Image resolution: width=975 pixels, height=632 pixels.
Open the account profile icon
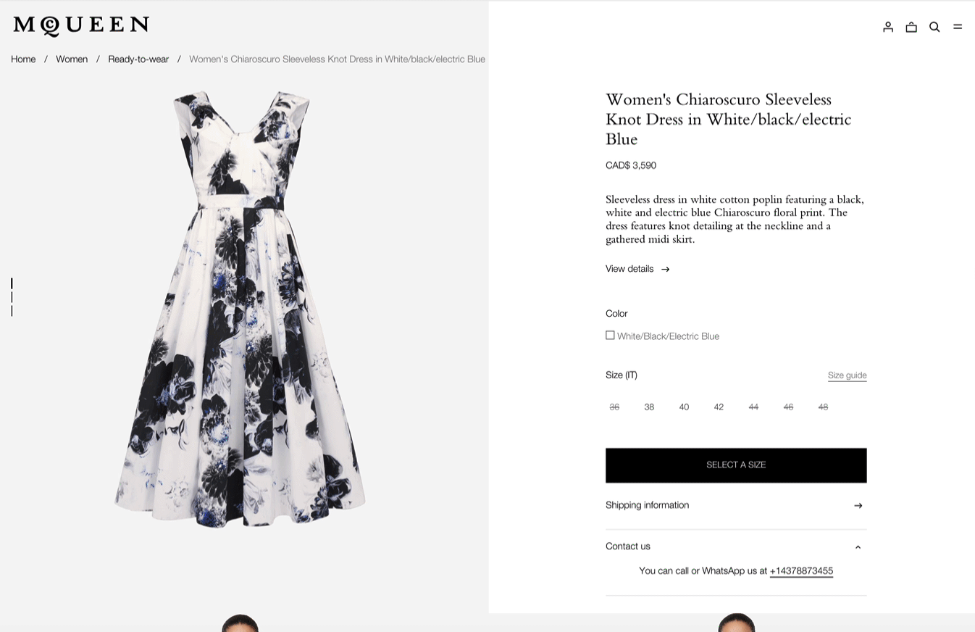click(x=888, y=27)
